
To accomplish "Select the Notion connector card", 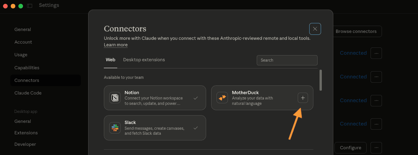I will [155, 98].
